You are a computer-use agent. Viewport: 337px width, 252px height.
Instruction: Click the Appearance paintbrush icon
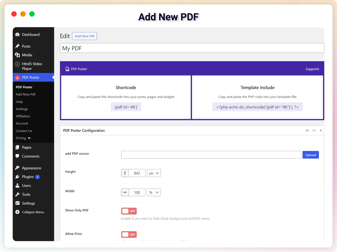tap(17, 168)
